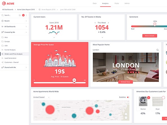Open the Acme Reports 2018 dropdown arrow
The height and width of the screenshot is (125, 167).
57,10
